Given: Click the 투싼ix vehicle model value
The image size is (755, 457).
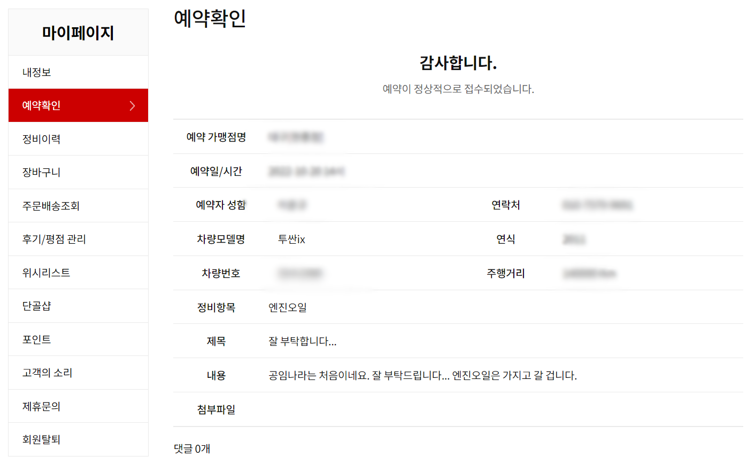Looking at the screenshot, I should tap(291, 239).
